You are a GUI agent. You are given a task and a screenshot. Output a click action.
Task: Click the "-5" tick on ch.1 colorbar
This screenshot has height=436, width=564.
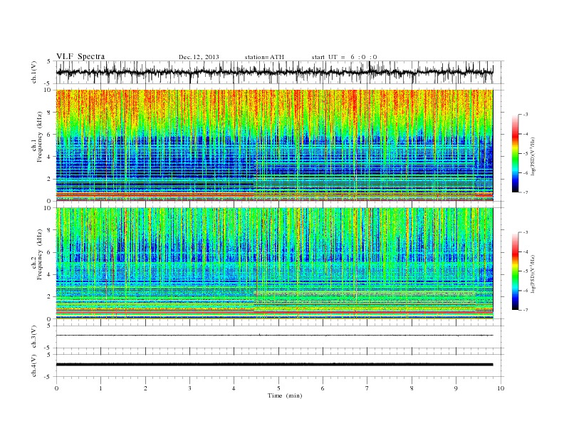click(525, 153)
